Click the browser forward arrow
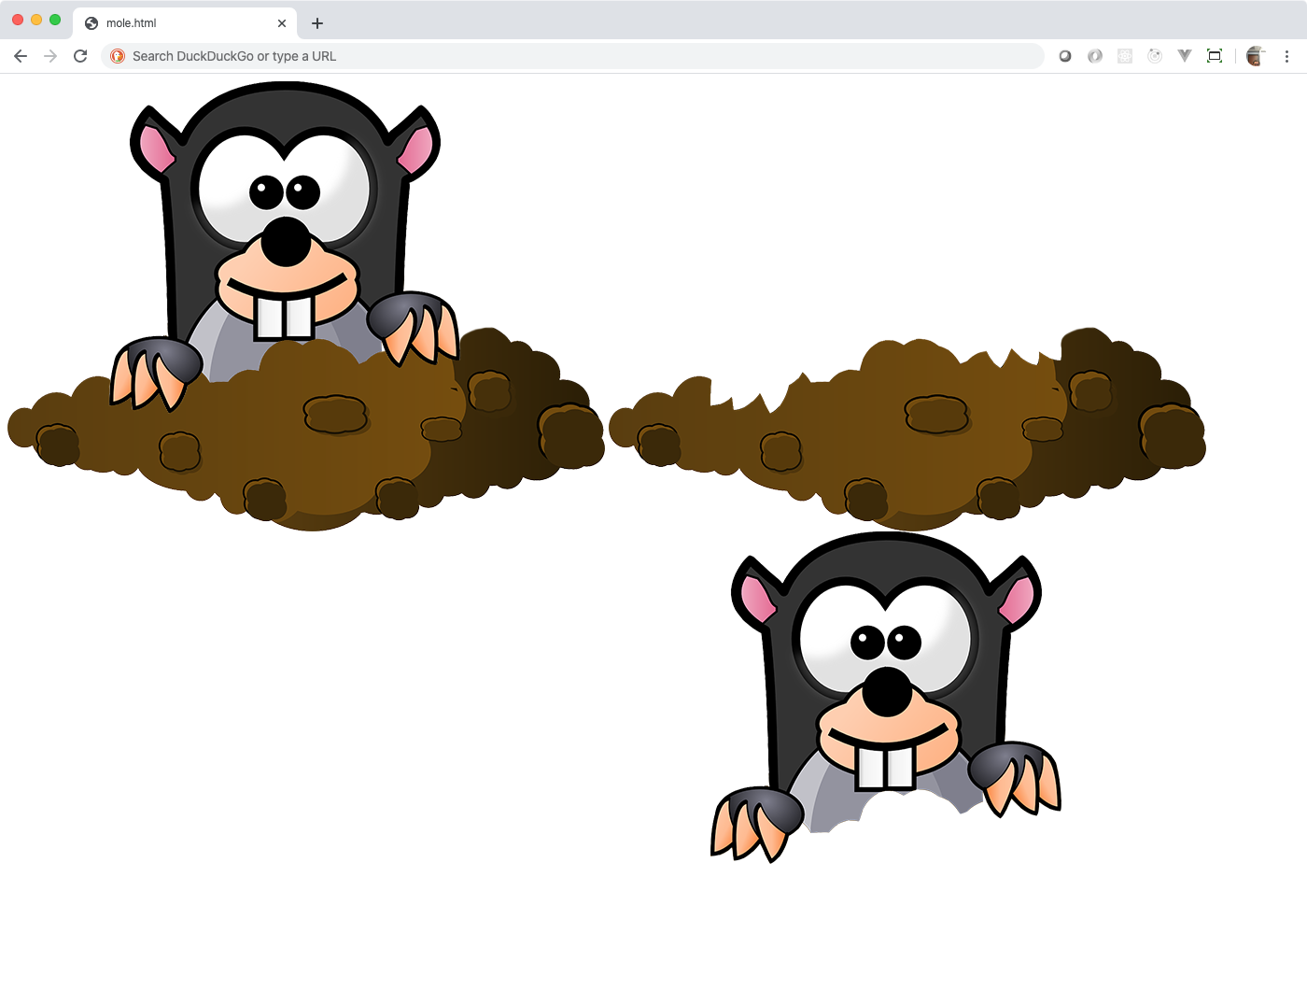 coord(50,56)
